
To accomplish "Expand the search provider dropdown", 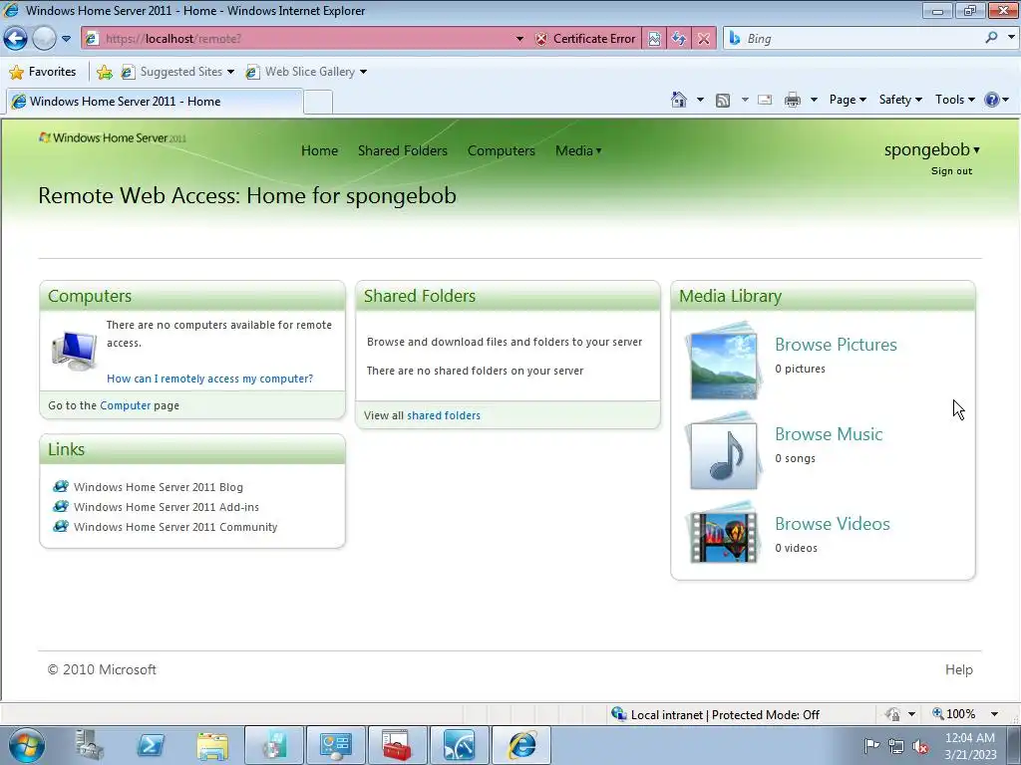I will coord(1011,38).
